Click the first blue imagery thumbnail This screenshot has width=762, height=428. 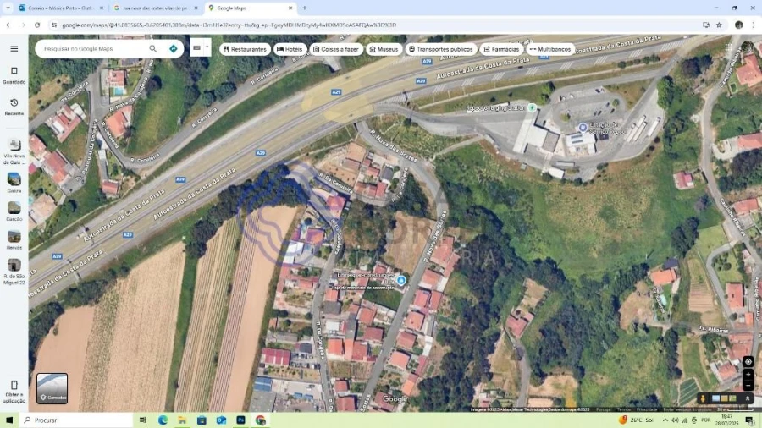coord(715,398)
